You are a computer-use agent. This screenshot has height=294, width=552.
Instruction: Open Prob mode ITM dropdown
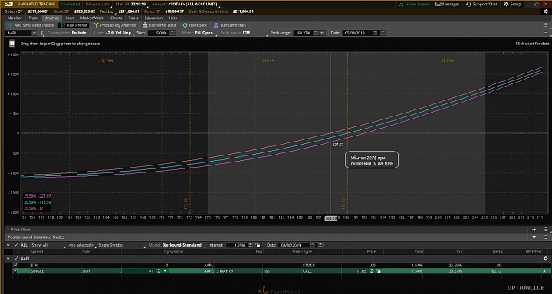coord(243,33)
